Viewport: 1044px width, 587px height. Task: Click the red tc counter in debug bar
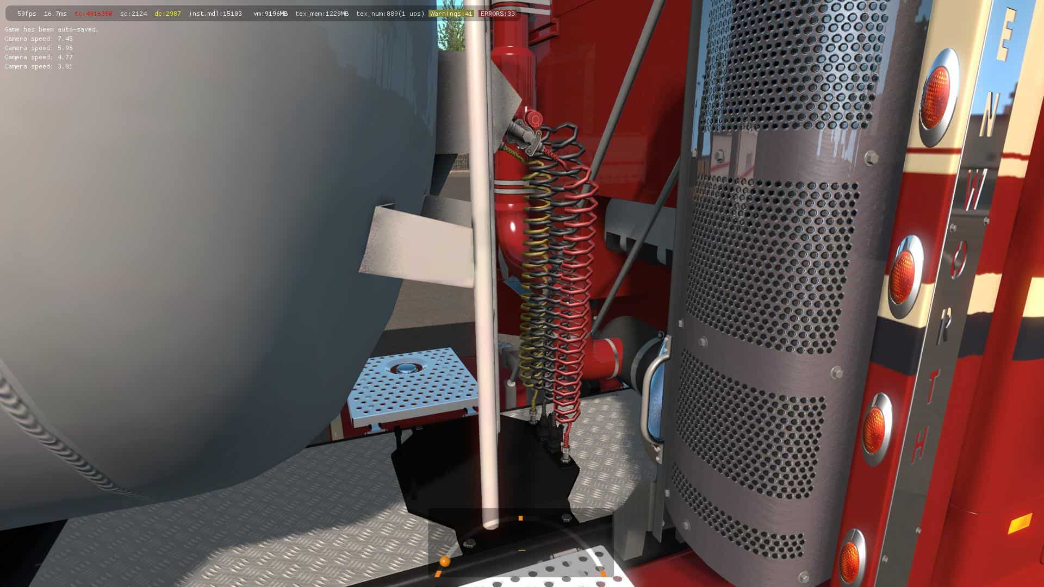94,14
